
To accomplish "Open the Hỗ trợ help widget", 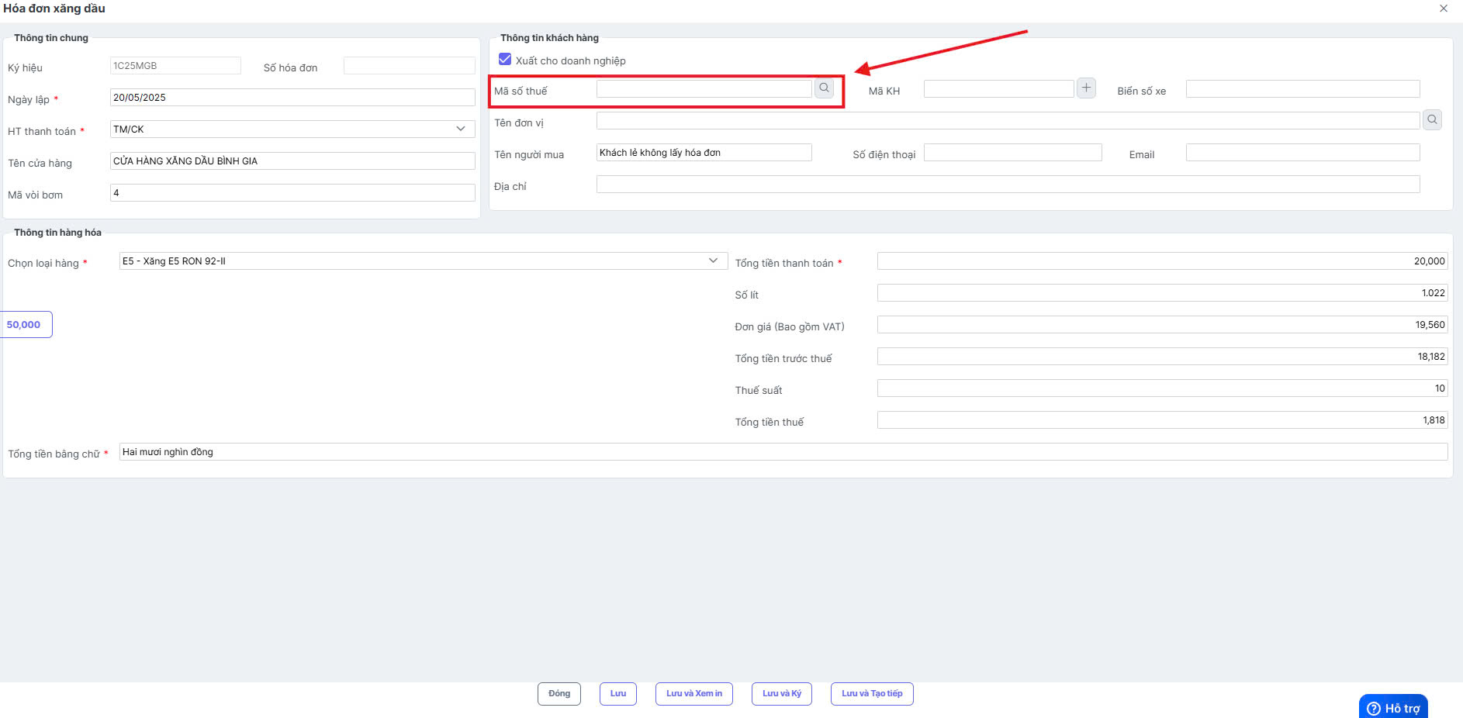I will pyautogui.click(x=1394, y=707).
